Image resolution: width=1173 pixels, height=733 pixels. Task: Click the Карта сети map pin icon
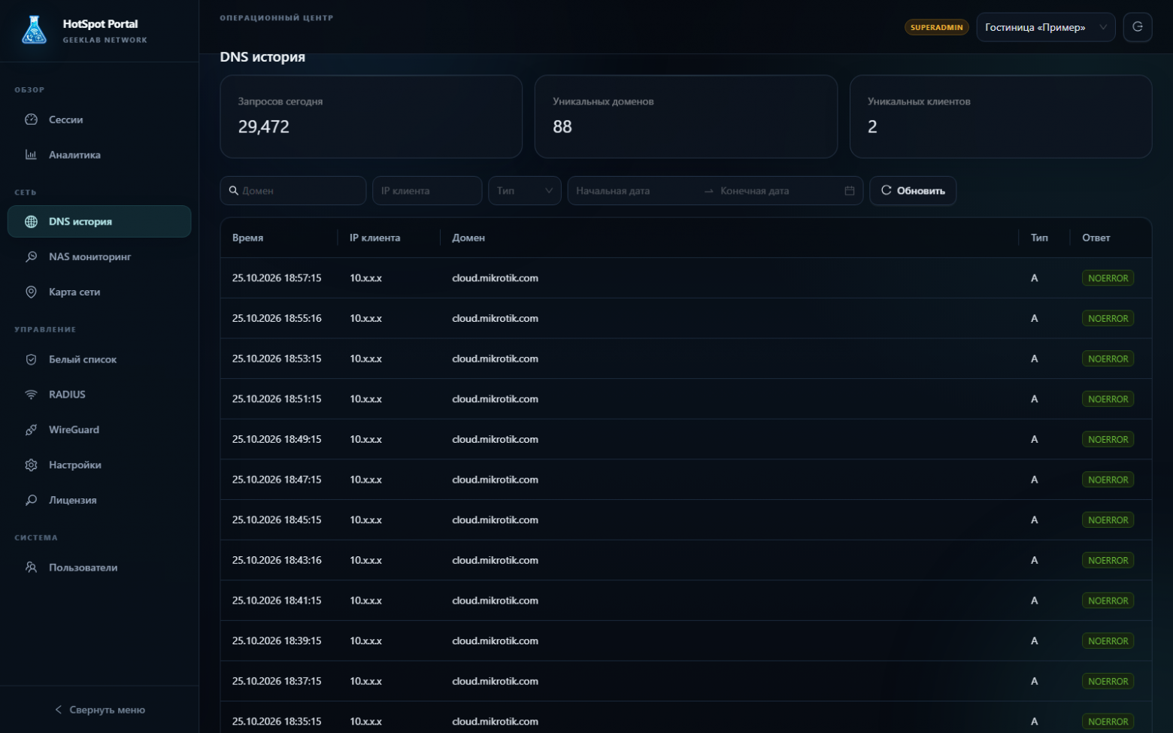tap(31, 292)
